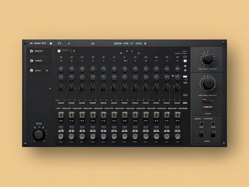249x187 pixels.
Task: Click the floppy-disk save icon above channels
Action: pyautogui.click(x=59, y=51)
